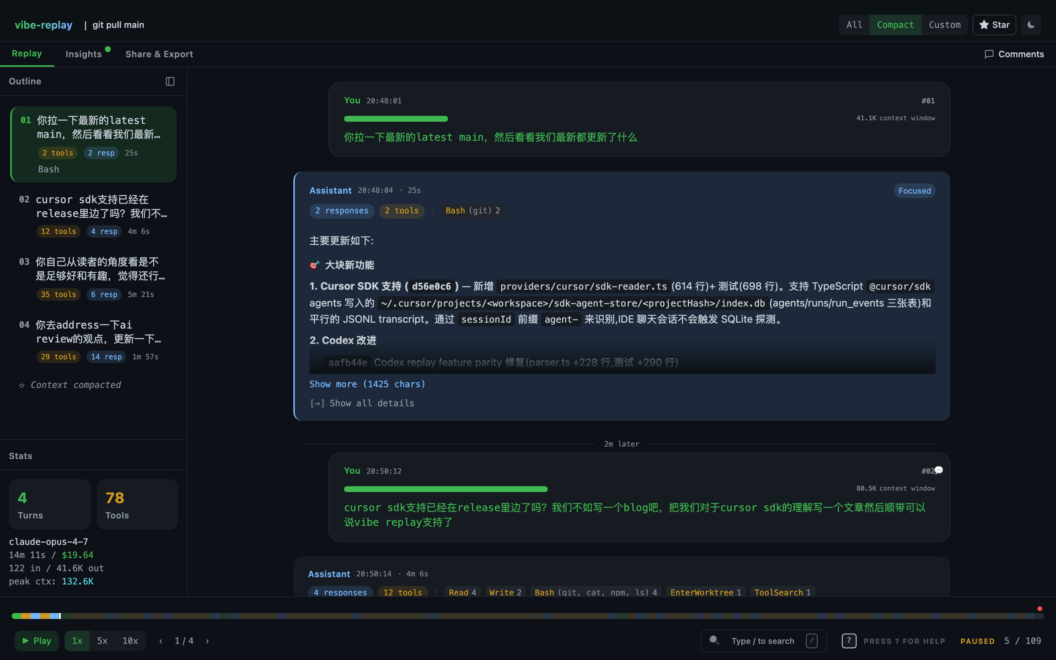Toggle dark mode moon icon
1056x660 pixels.
(x=1031, y=25)
